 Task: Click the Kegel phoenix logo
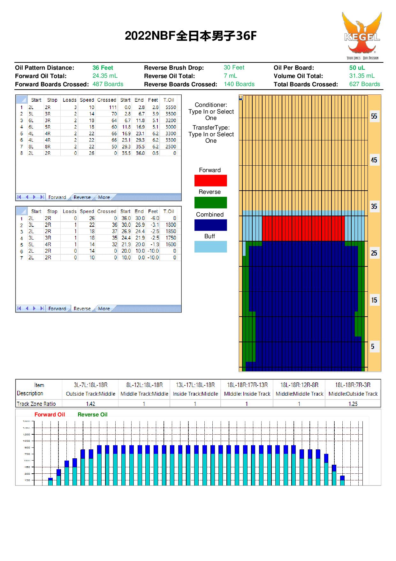point(362,36)
